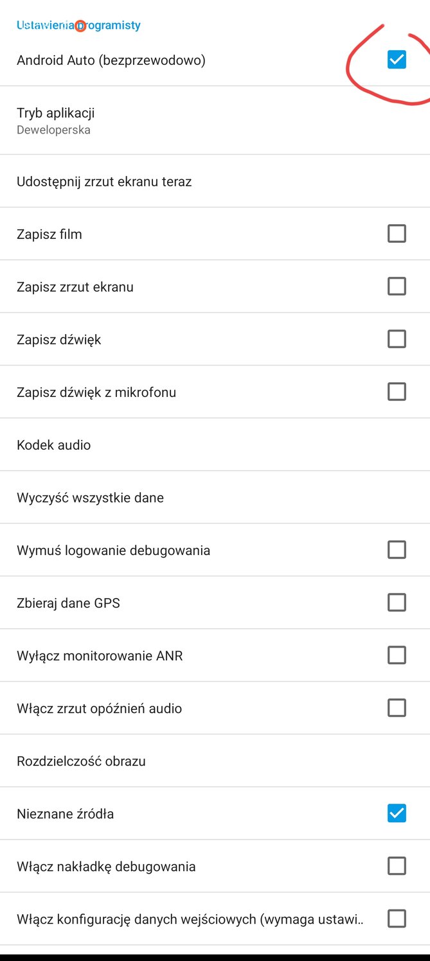Enable Włącz zrzut opóźnień audio
The width and height of the screenshot is (430, 961).
pos(397,707)
